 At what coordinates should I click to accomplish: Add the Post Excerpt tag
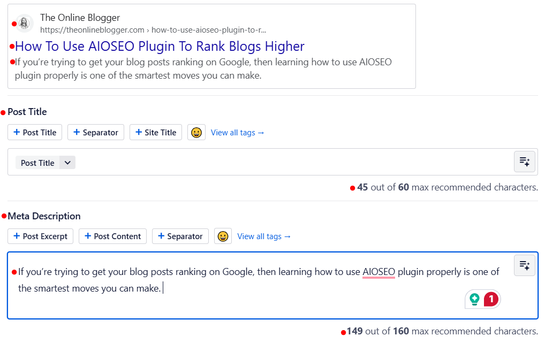[40, 236]
